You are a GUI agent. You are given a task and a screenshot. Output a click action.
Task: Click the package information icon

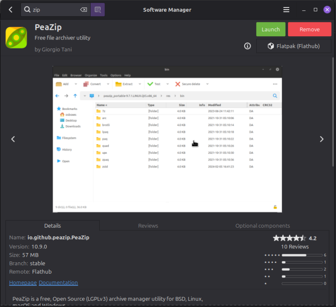point(247,46)
